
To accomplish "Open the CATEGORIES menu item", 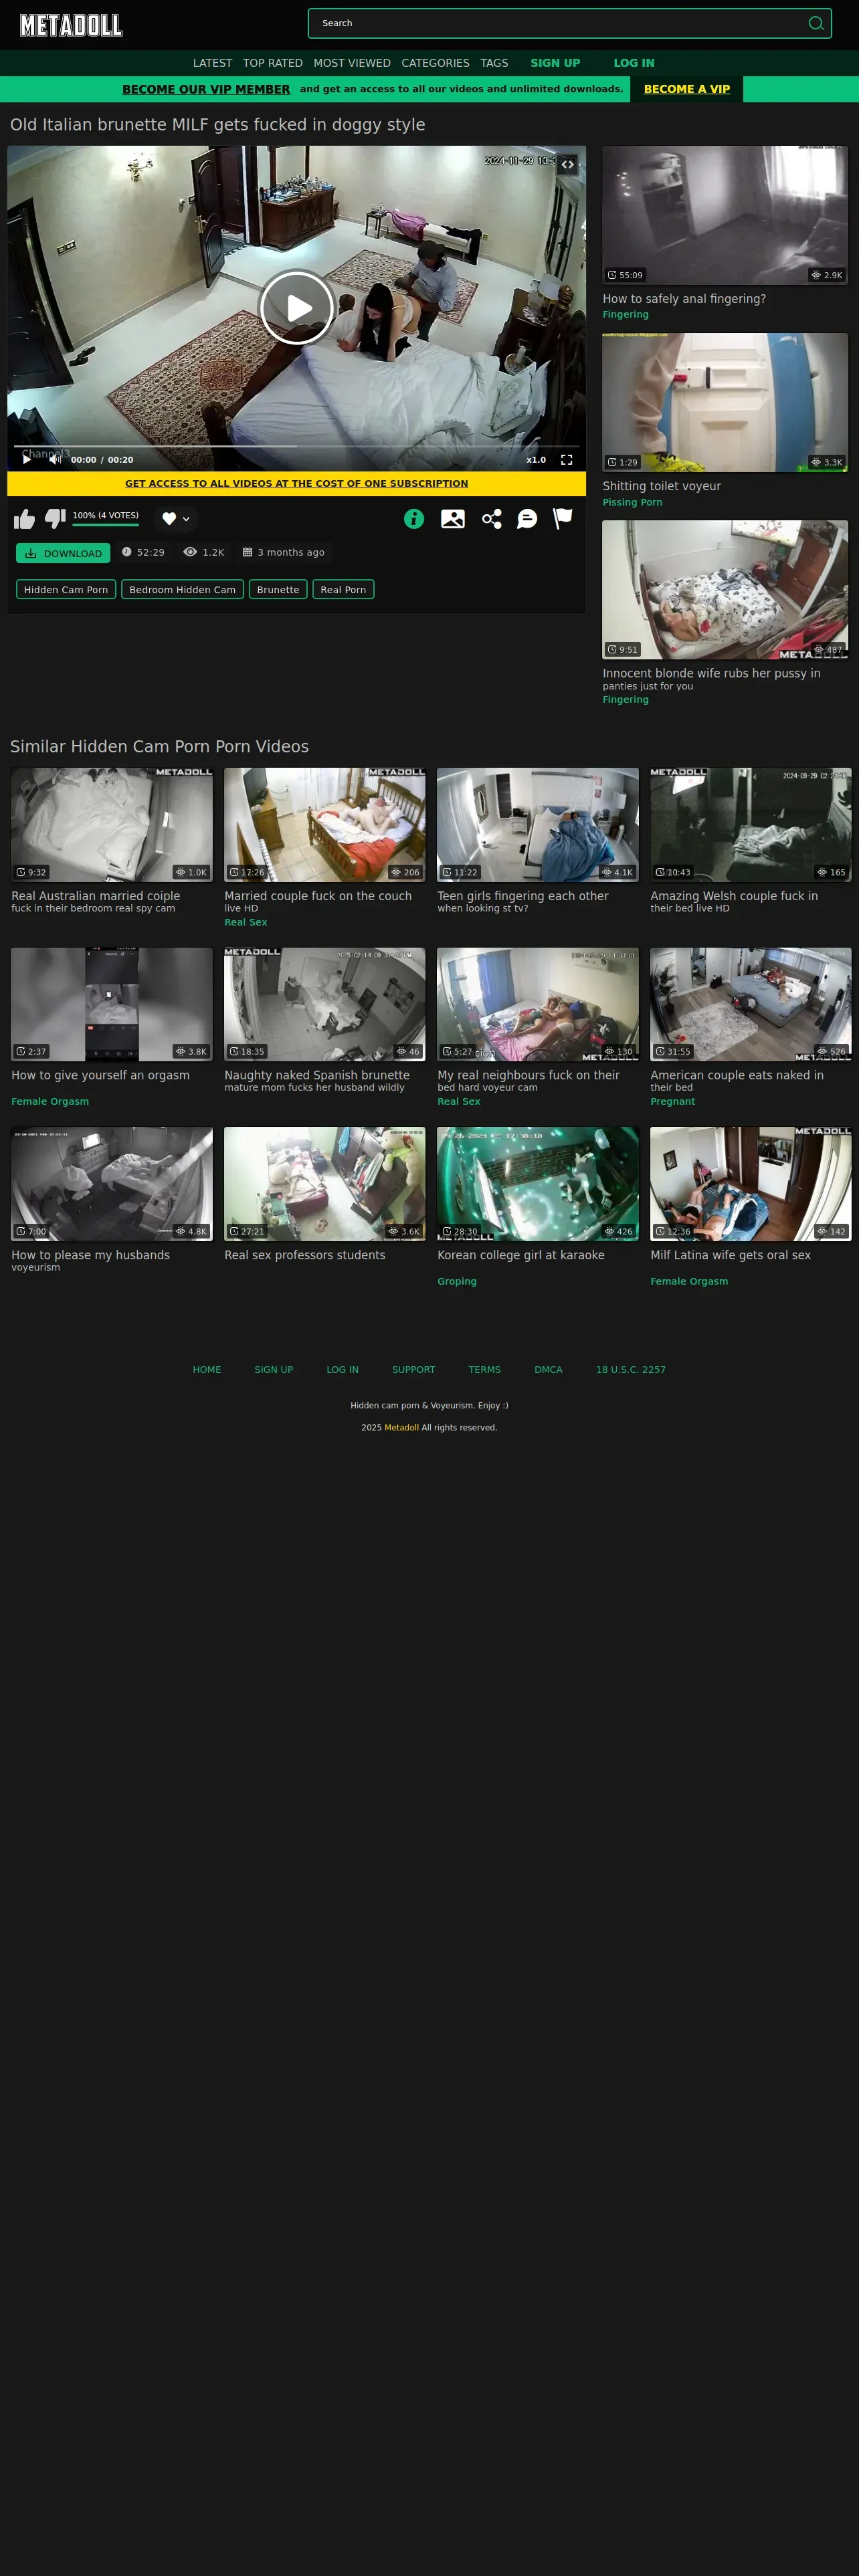I will point(435,63).
